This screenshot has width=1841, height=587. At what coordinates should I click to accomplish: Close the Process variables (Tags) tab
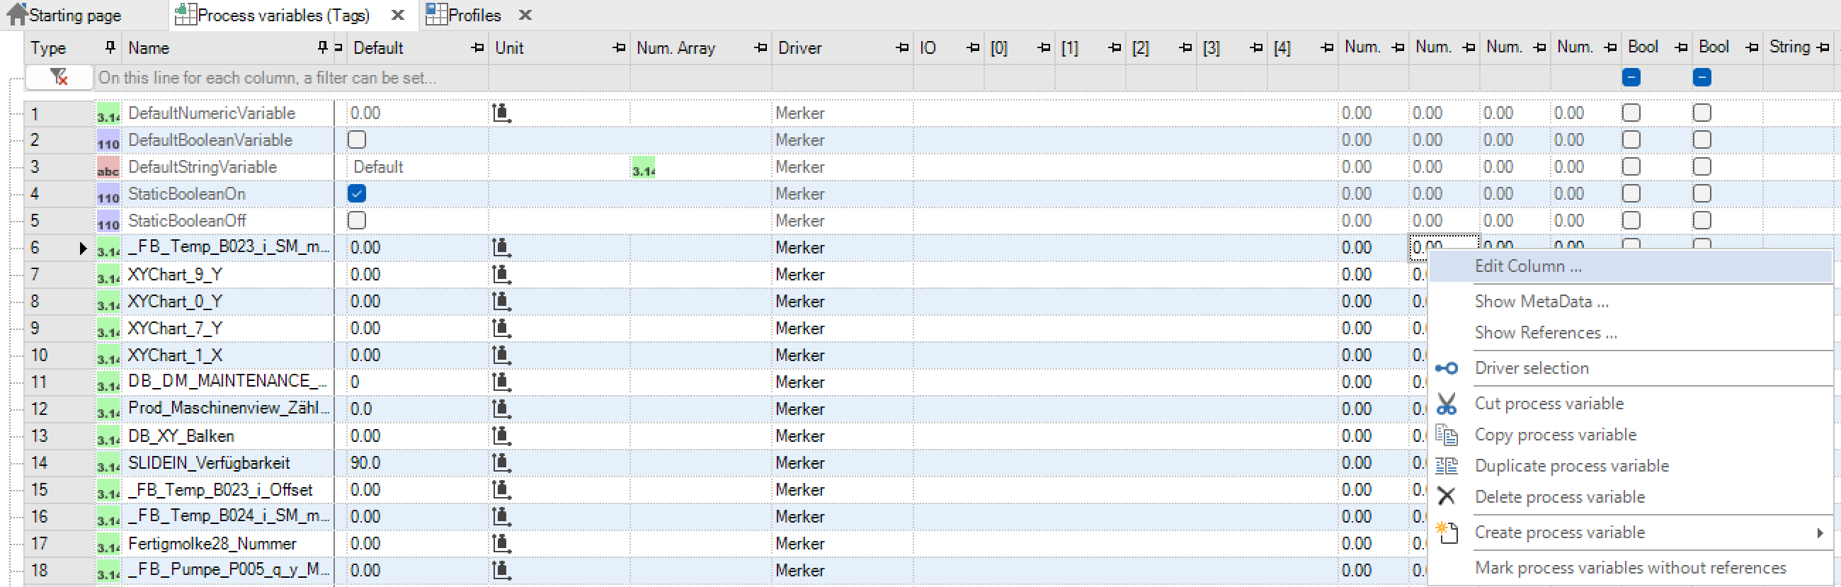click(x=398, y=14)
